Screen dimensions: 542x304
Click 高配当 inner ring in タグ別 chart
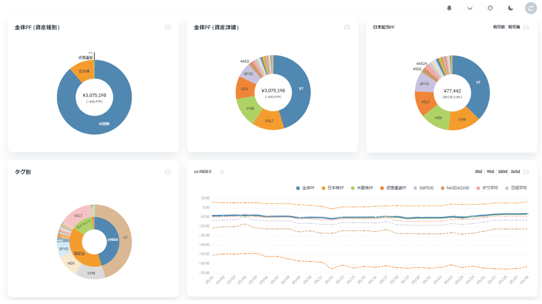point(79,254)
